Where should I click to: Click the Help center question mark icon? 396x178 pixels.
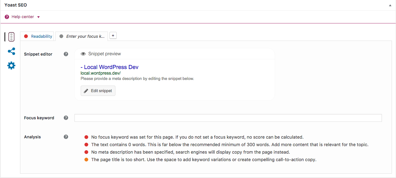[x=7, y=17]
